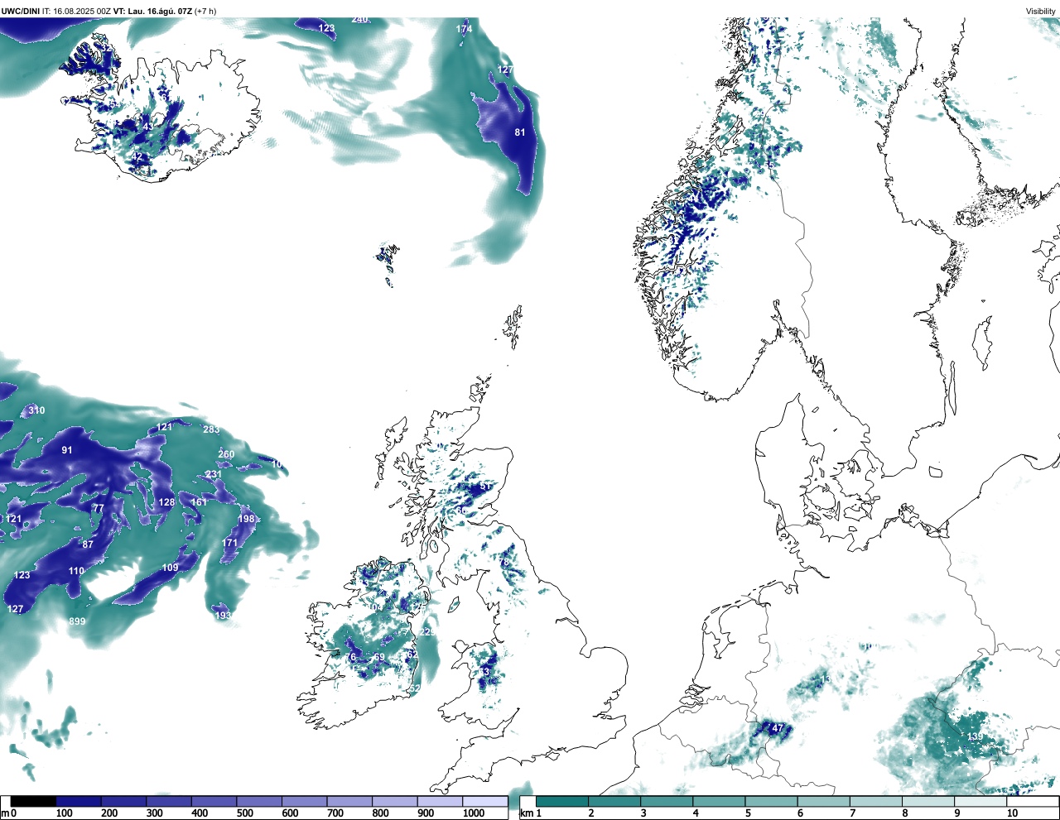Click the '1000' tick on metre scale
Screen dimensions: 1060x820
pyautogui.click(x=474, y=813)
